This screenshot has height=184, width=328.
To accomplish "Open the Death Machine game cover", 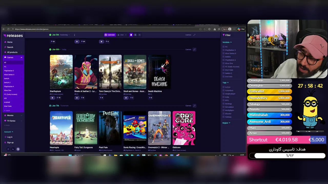I will point(159,72).
